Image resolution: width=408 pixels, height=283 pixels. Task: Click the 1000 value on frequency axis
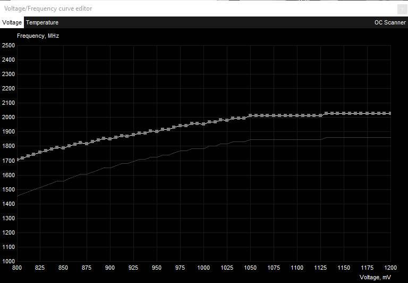tap(8, 261)
